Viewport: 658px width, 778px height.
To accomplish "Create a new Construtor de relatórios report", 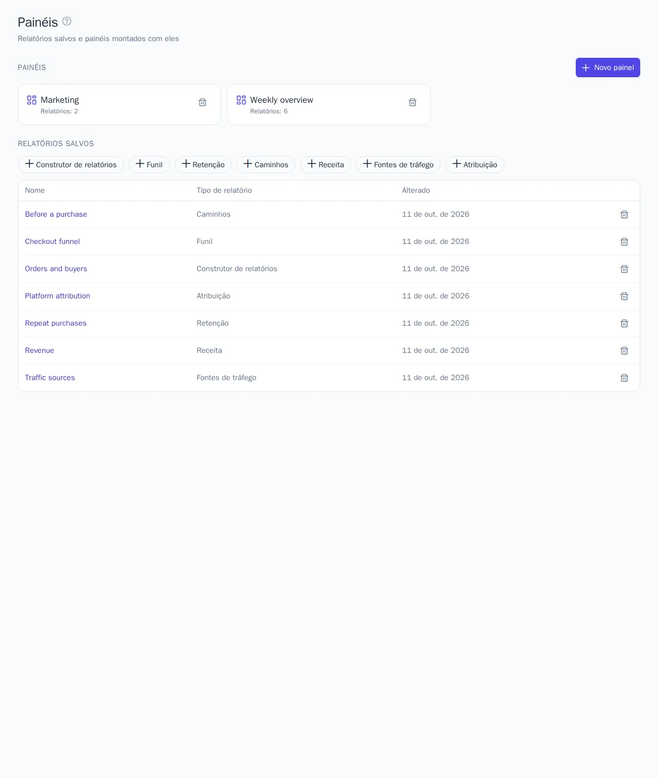I will (71, 164).
